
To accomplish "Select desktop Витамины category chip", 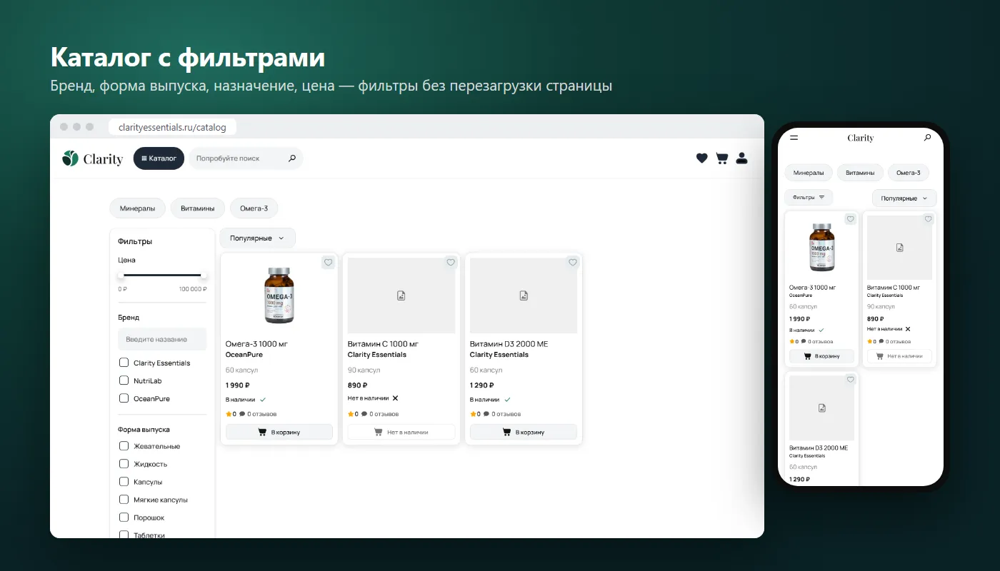I will 198,208.
